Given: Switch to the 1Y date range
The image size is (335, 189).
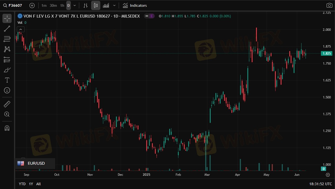Looking at the screenshot, I should (31, 184).
